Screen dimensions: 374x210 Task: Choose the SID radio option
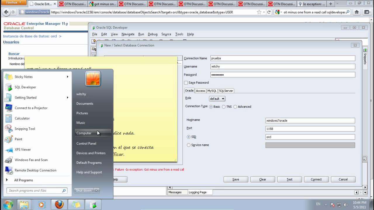pyautogui.click(x=188, y=137)
